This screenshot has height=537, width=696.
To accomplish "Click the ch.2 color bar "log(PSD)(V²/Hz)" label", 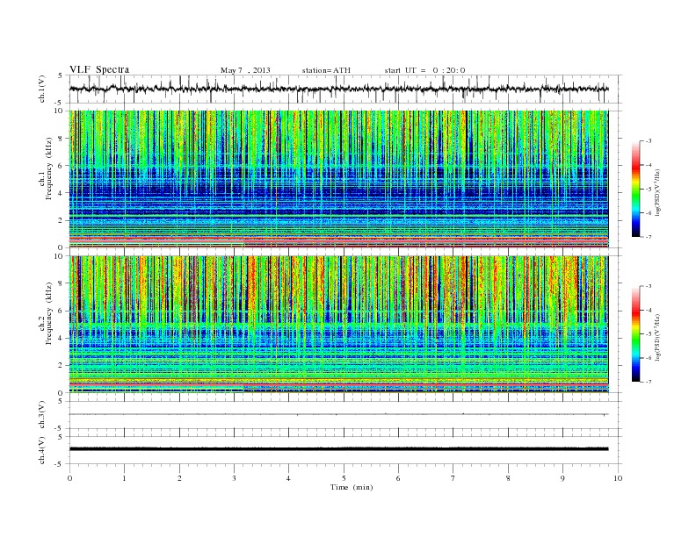I will pos(657,338).
